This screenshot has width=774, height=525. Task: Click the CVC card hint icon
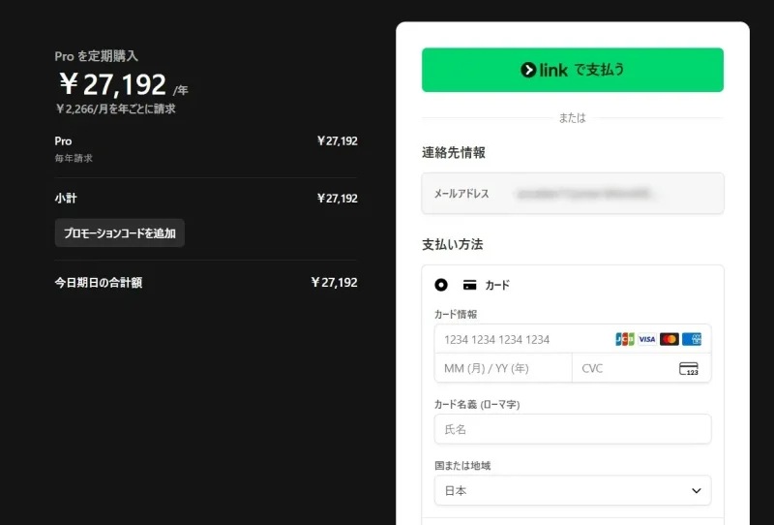689,368
